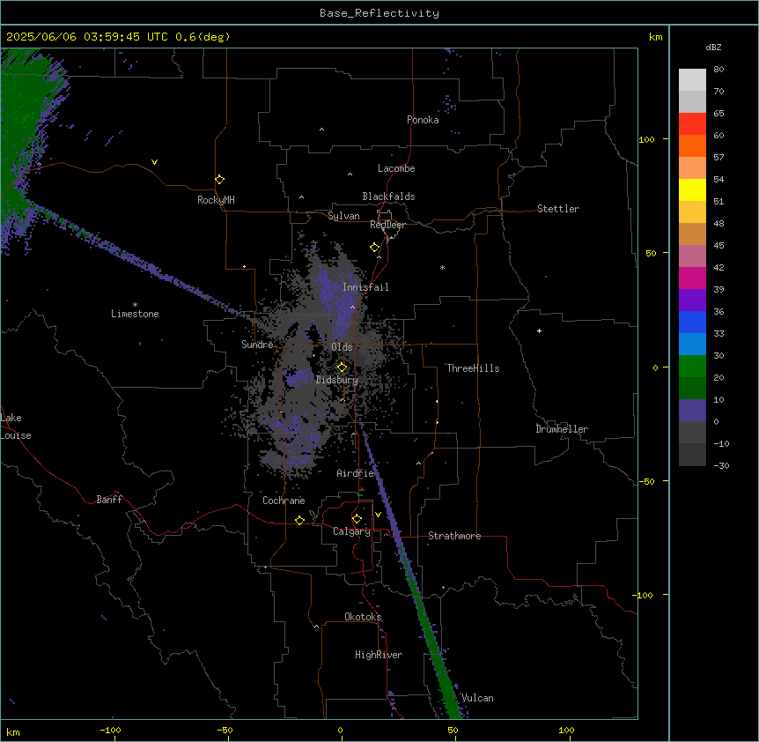Click the yellow marker above Calgary label
759x742 pixels.
357,519
